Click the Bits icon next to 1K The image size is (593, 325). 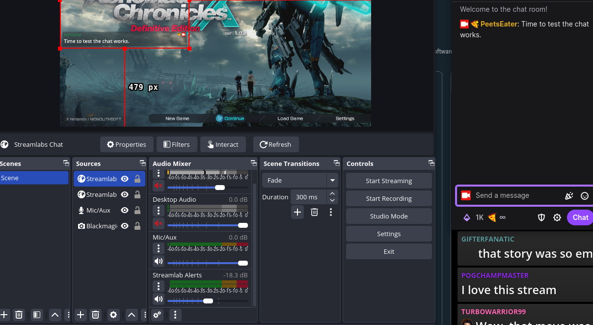pos(467,217)
